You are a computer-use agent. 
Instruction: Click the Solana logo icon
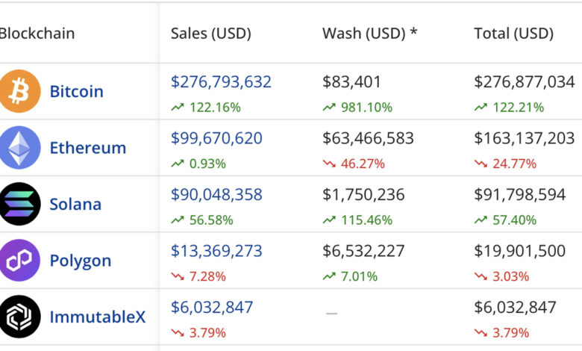point(20,204)
